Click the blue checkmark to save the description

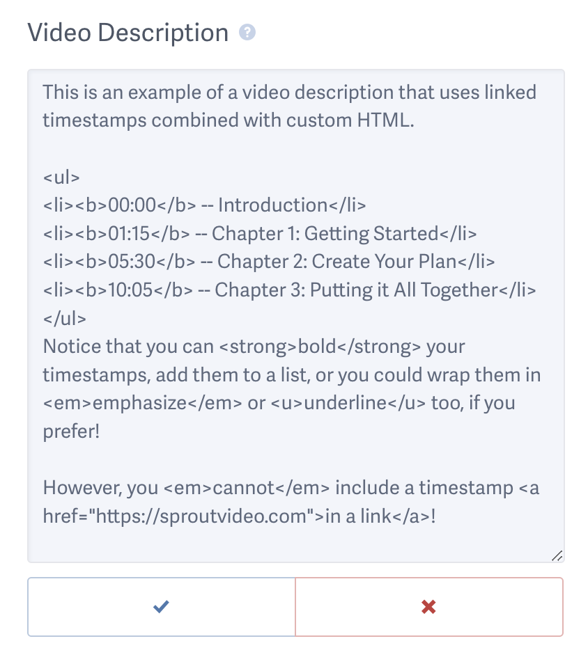161,606
